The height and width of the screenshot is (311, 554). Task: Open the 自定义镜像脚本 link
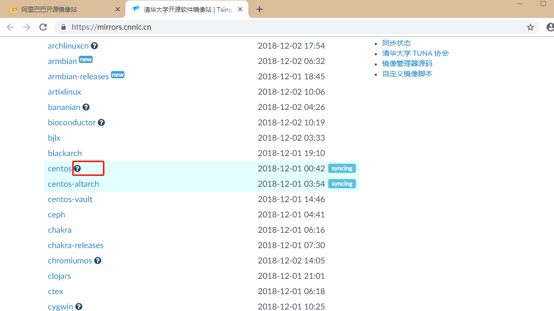tap(407, 74)
